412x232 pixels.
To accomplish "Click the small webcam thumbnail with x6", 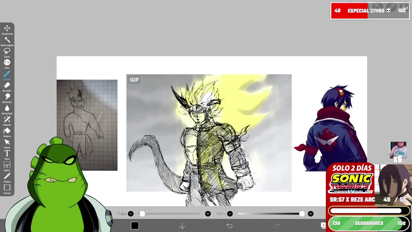I will pyautogui.click(x=398, y=152).
